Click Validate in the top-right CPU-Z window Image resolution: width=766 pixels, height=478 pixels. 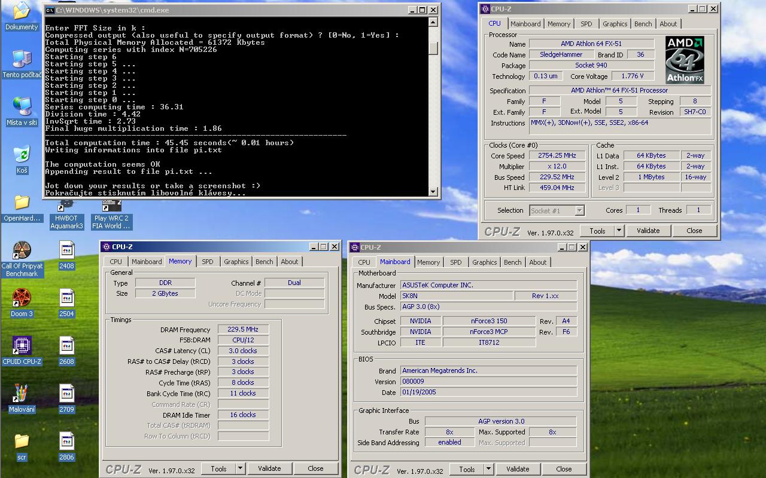pyautogui.click(x=648, y=231)
